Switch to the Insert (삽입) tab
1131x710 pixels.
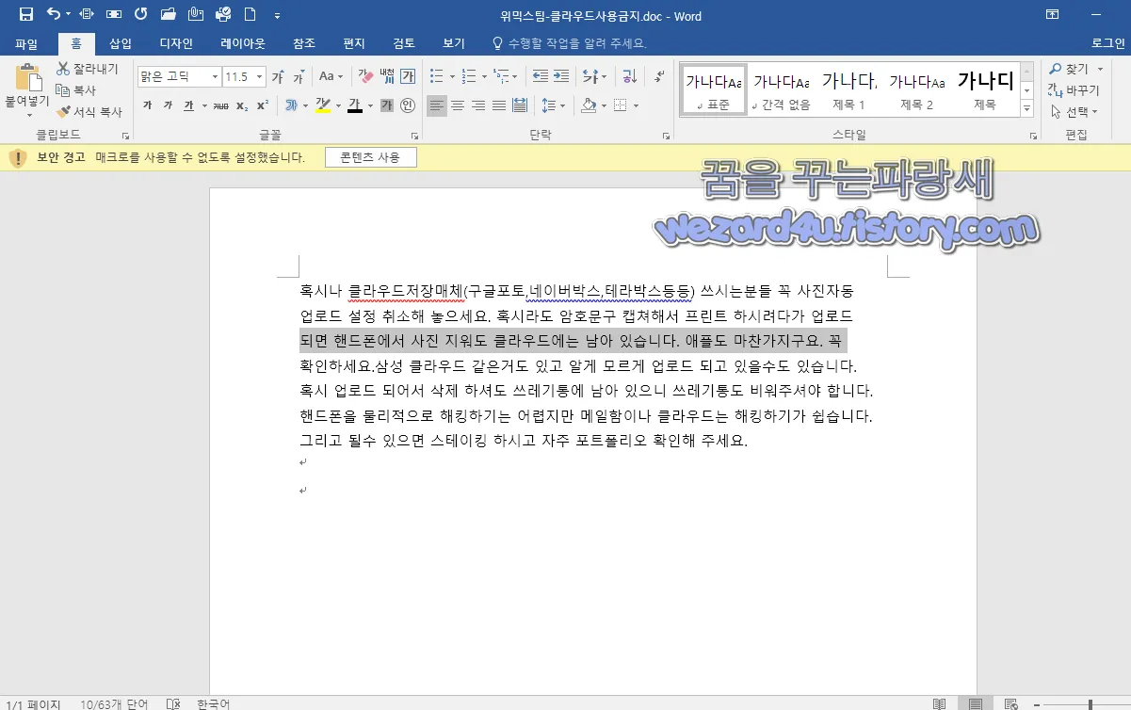[x=121, y=43]
